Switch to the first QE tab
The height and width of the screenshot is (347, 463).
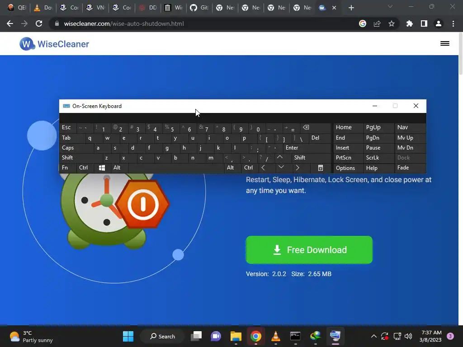tap(17, 8)
